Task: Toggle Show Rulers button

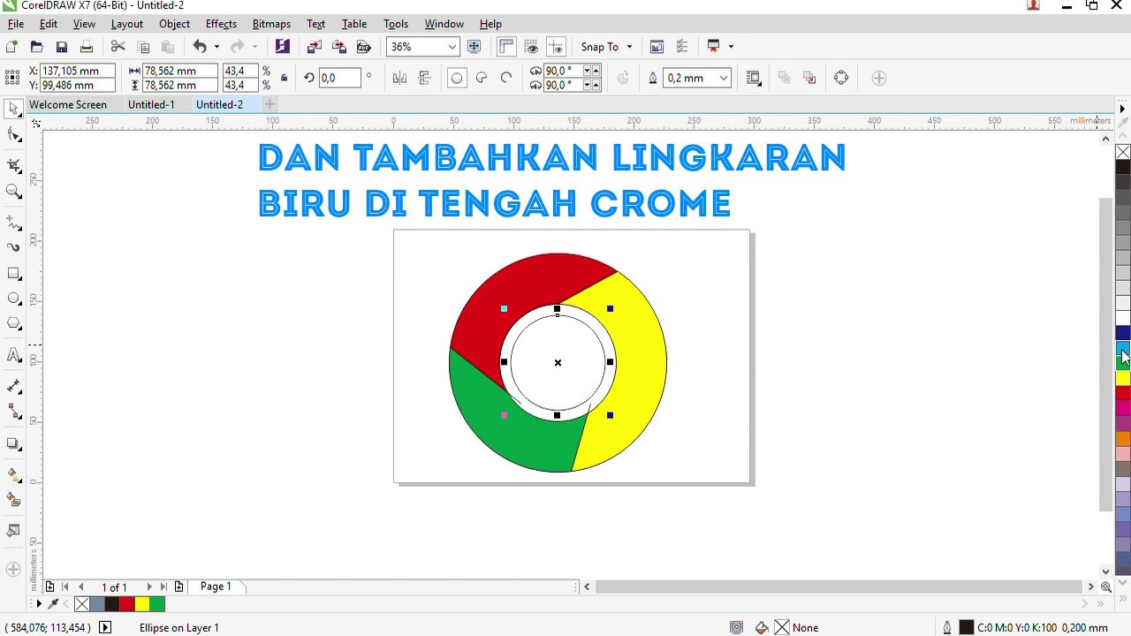Action: [x=506, y=47]
